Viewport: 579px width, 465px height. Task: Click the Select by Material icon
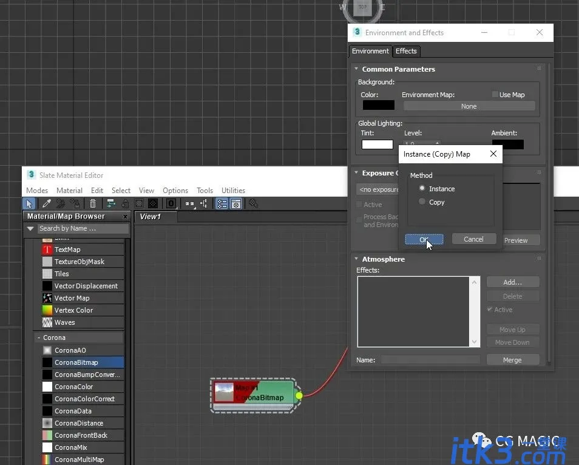click(253, 203)
